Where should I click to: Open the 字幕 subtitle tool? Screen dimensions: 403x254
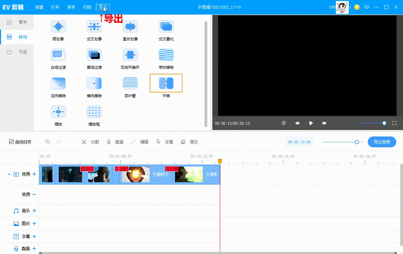pyautogui.click(x=165, y=142)
